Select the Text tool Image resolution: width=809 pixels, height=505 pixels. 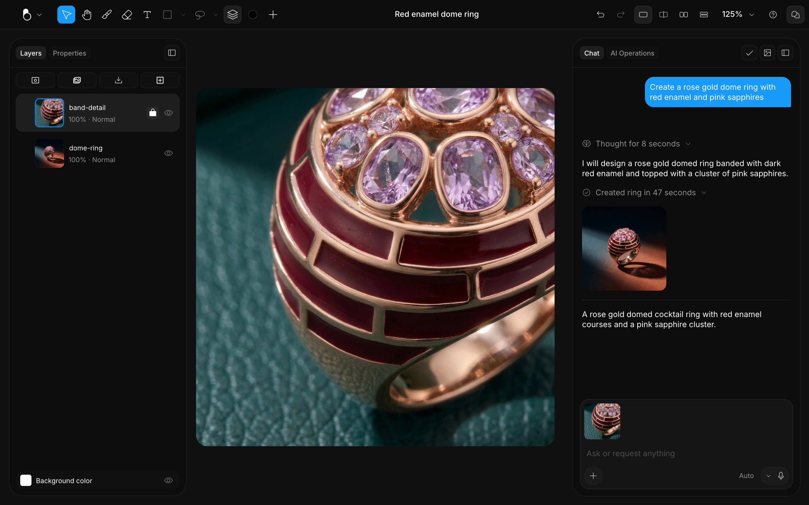[x=147, y=14]
